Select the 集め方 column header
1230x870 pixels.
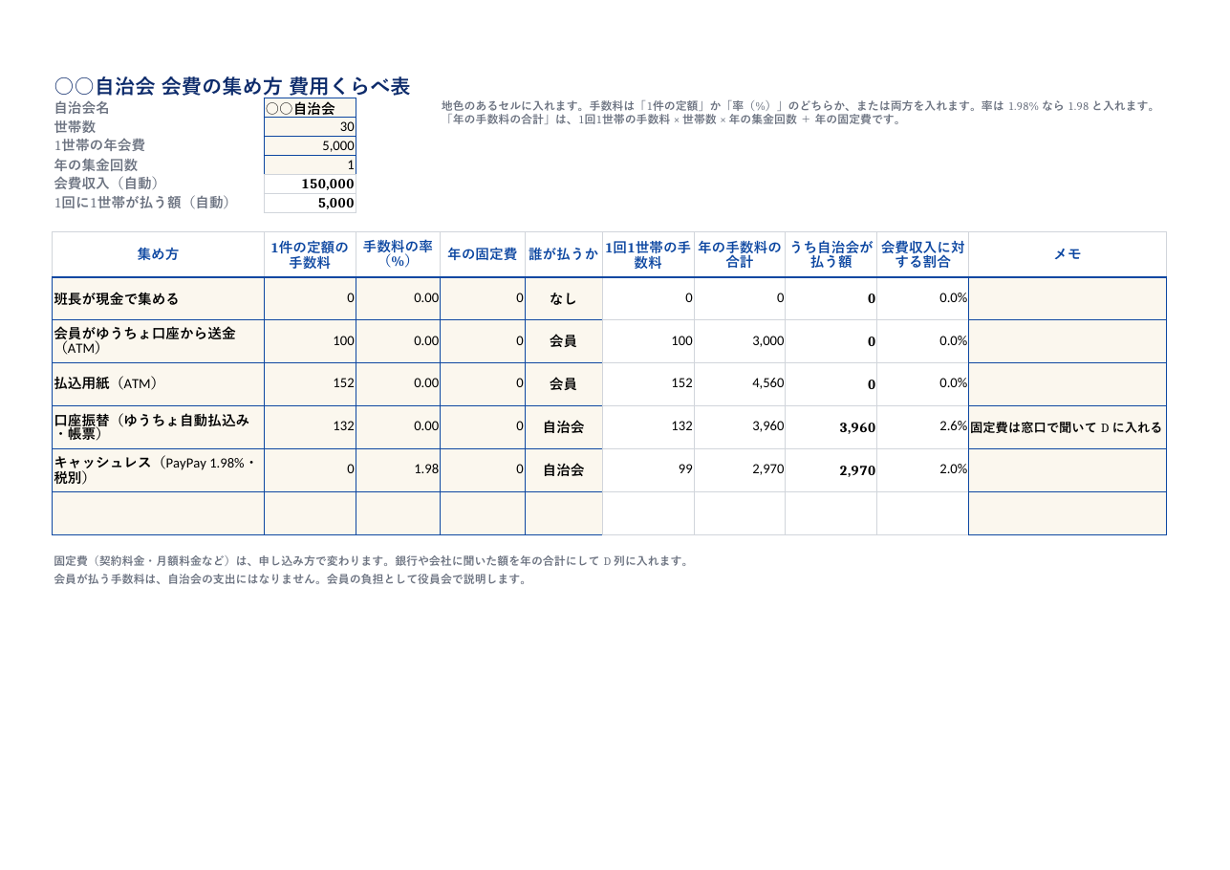[158, 254]
